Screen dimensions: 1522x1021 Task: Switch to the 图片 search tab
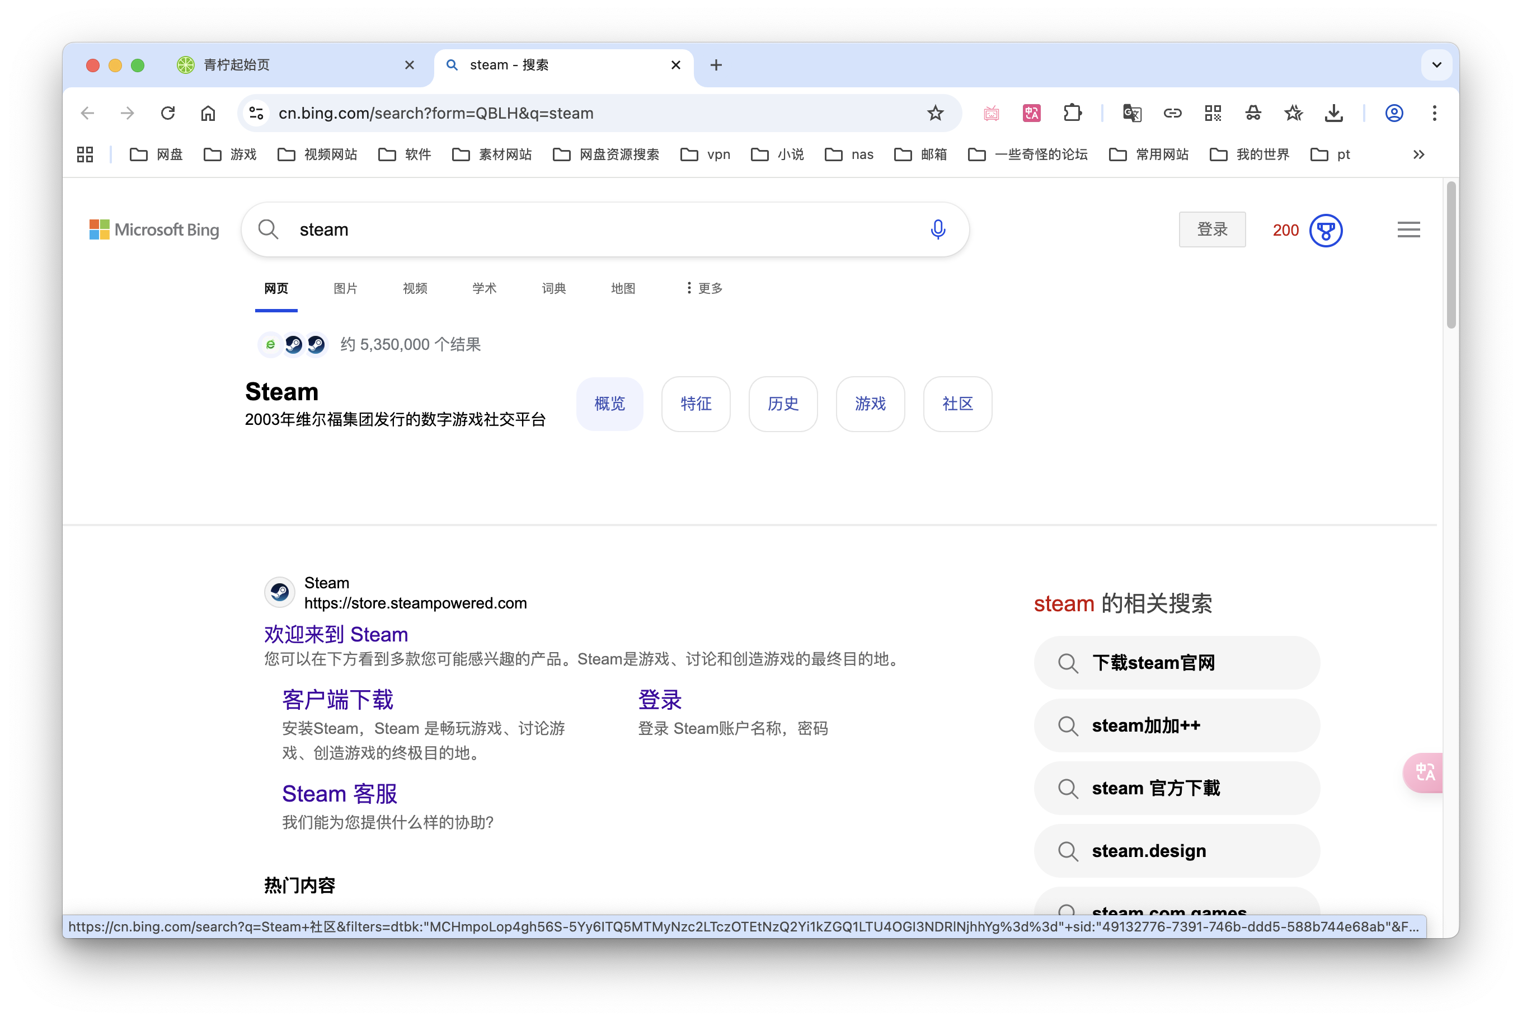tap(346, 288)
